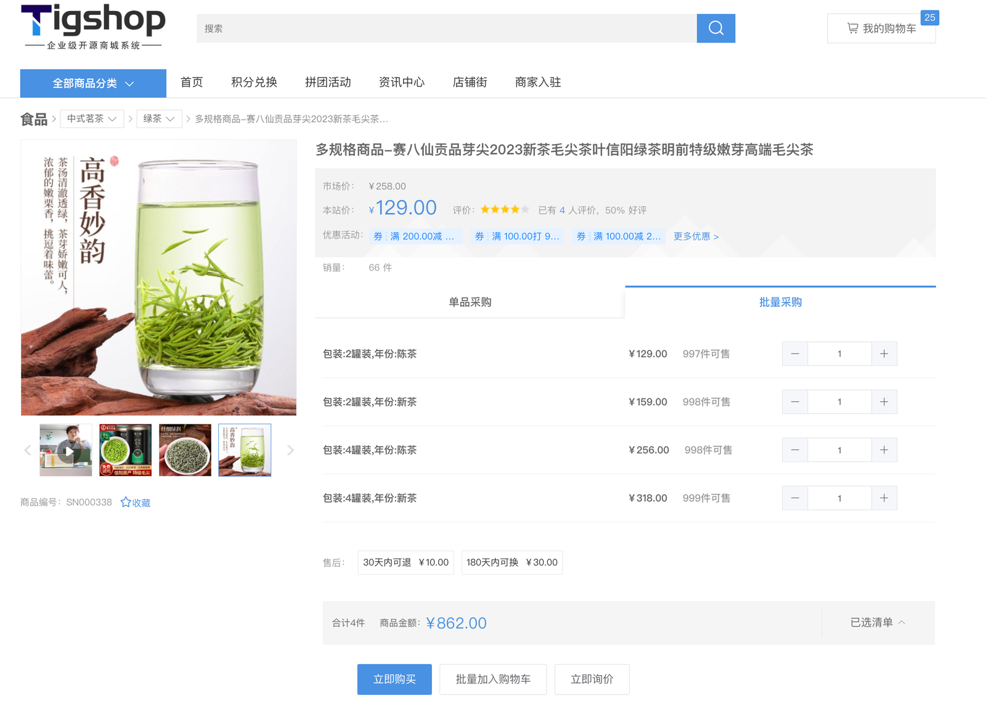986x704 pixels.
Task: Open the shopping cart (我的购物车)
Action: (x=881, y=28)
